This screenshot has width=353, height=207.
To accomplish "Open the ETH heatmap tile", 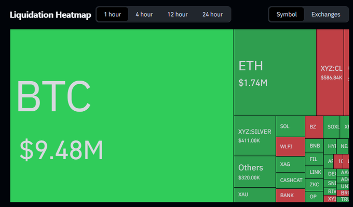I will tap(275, 72).
